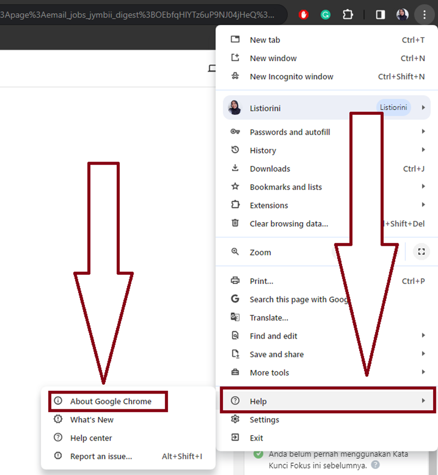Click the Listiorini avatar in menu

pyautogui.click(x=235, y=108)
